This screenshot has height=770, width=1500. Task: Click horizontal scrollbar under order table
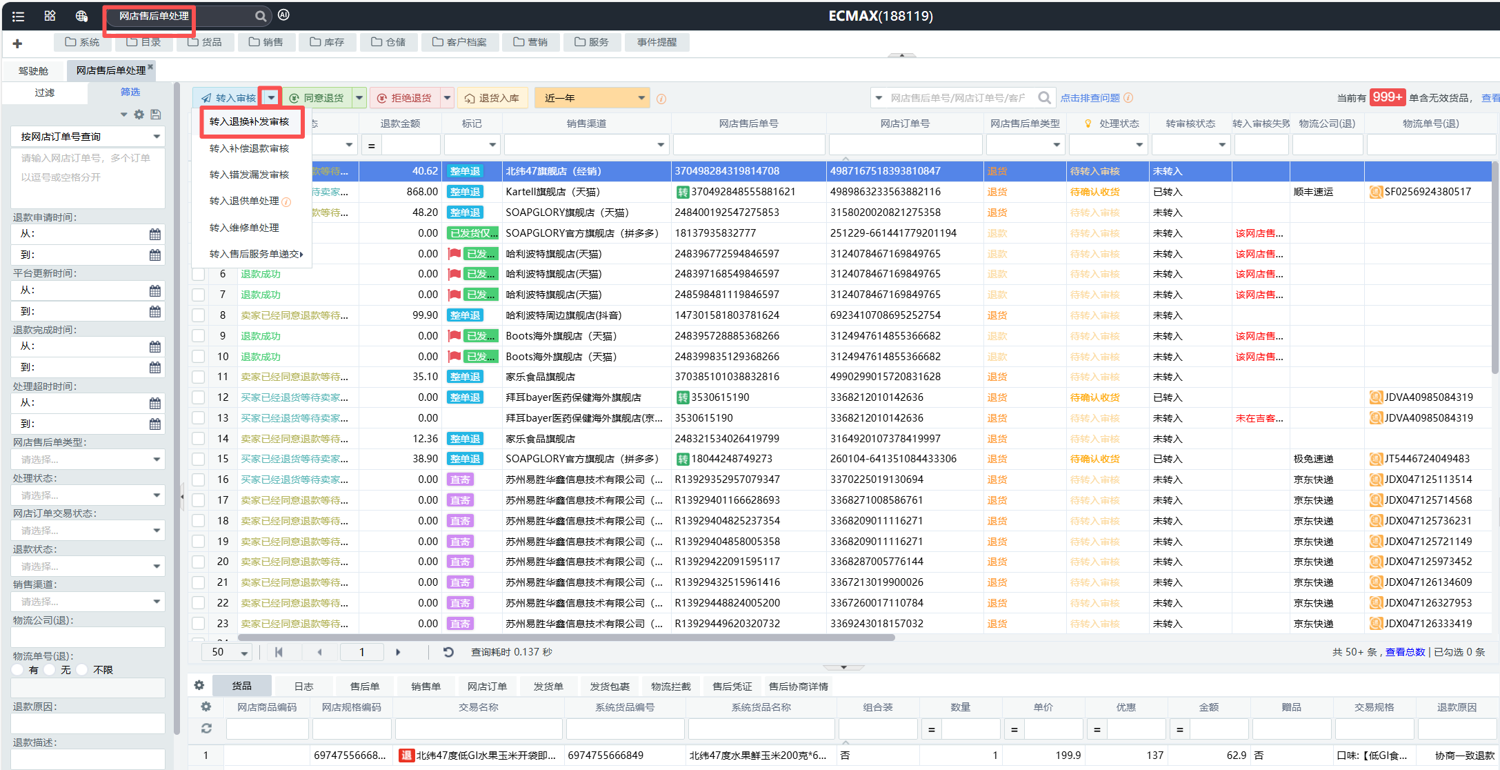(x=566, y=638)
